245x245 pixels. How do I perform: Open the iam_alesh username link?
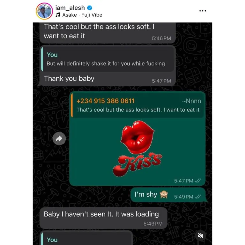pos(70,8)
